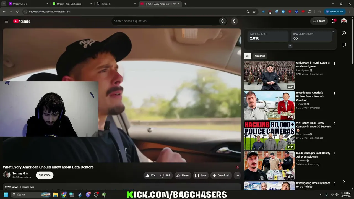Show hidden system tray icons

point(321,195)
